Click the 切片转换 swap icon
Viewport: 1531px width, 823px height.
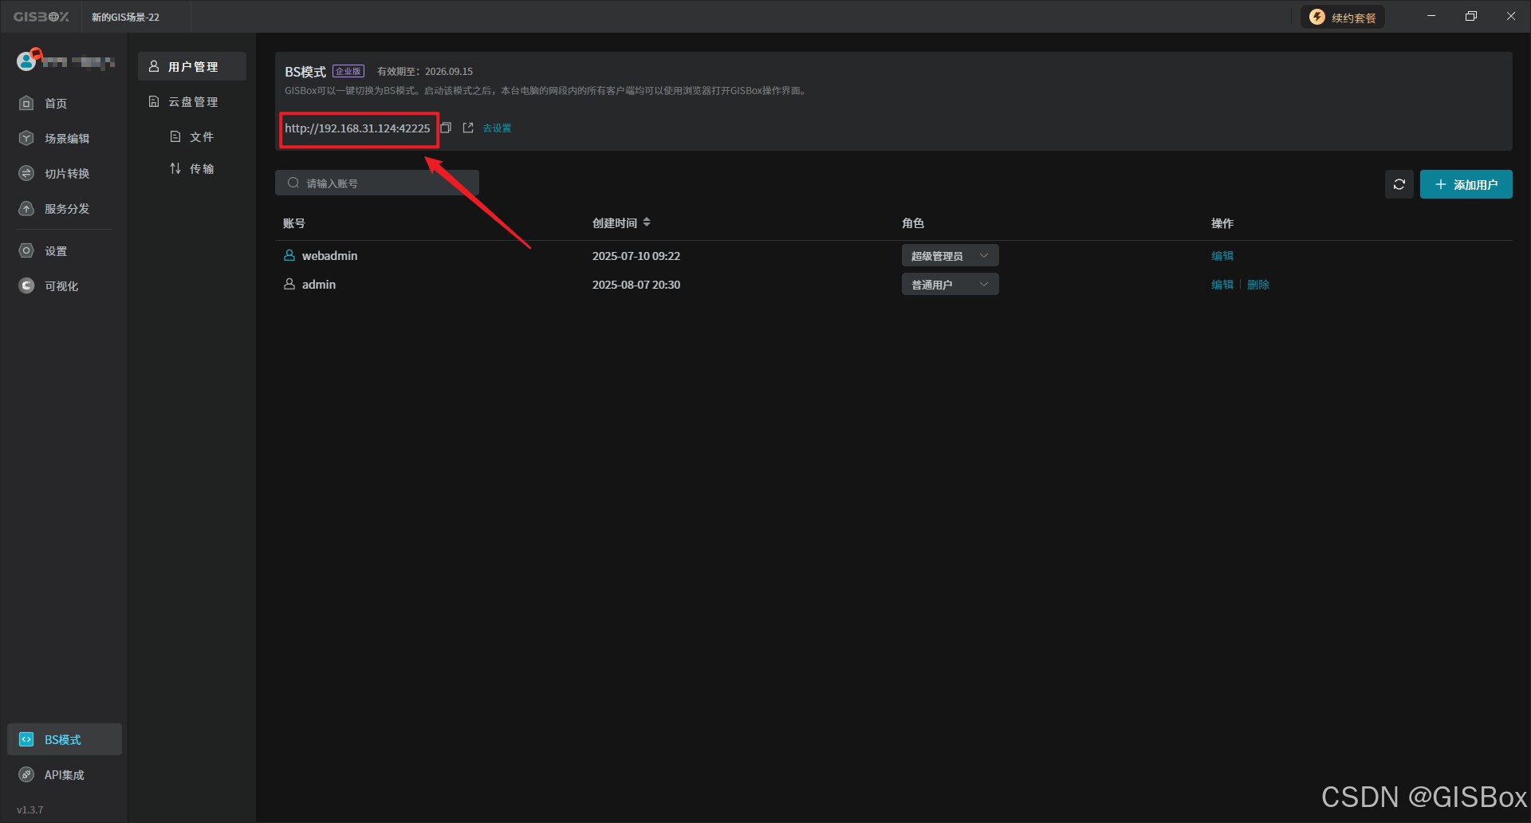coord(26,174)
